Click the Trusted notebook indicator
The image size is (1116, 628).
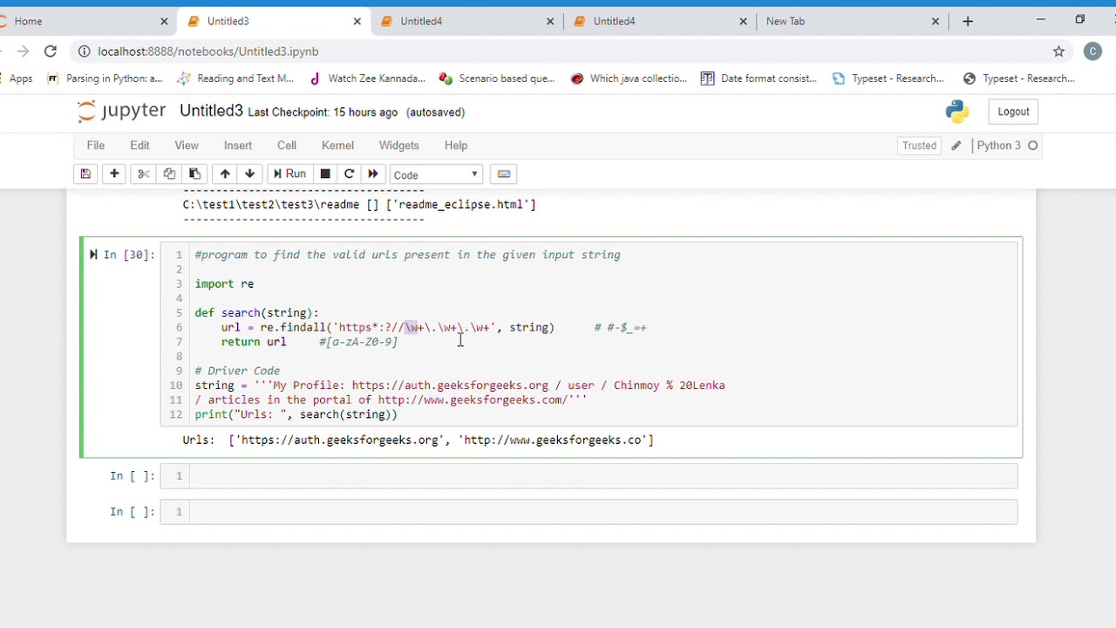tap(919, 146)
